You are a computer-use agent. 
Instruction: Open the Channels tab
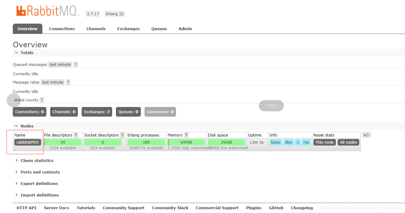(x=96, y=29)
